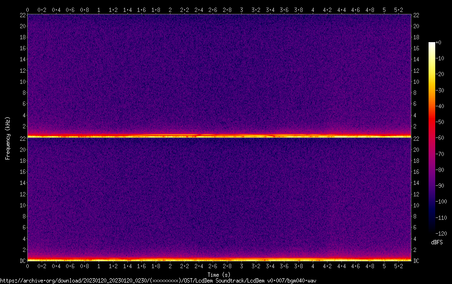
Task: Click the 1 second mark on the bottom time axis
Action: click(x=99, y=266)
